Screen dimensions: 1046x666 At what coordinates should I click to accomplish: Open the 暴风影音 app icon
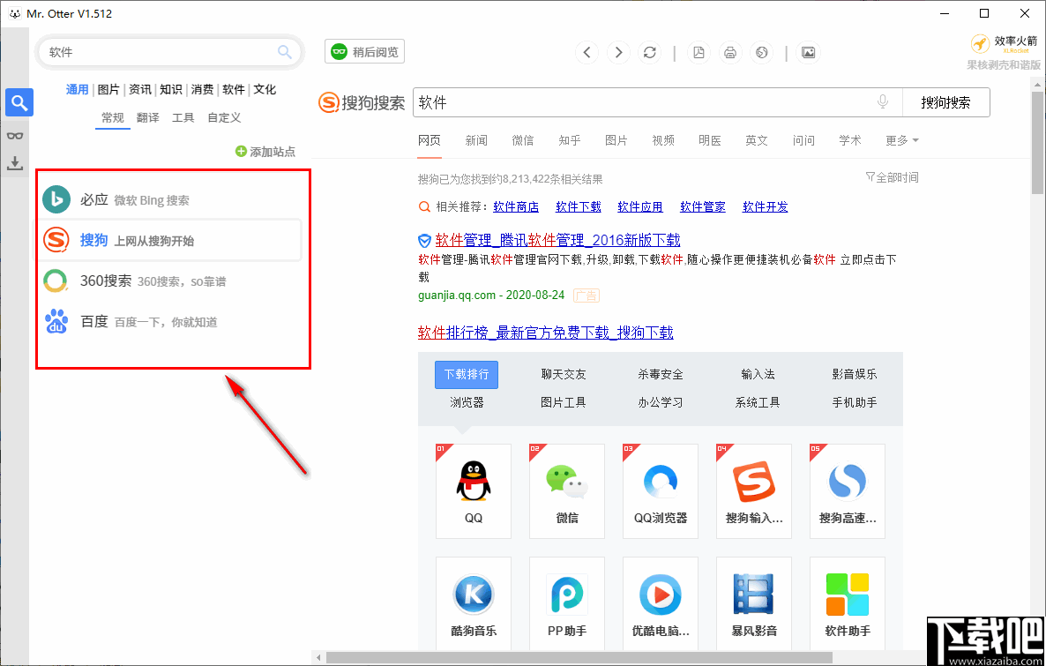[754, 595]
